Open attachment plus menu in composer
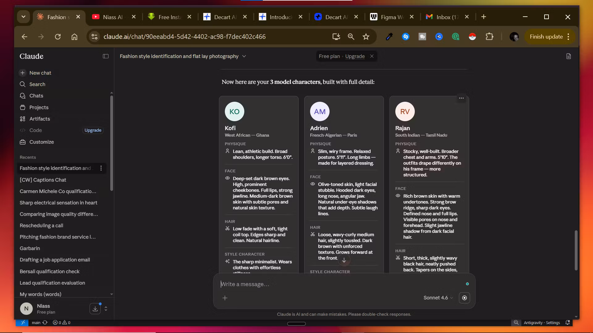Image resolution: width=593 pixels, height=333 pixels. tap(225, 298)
